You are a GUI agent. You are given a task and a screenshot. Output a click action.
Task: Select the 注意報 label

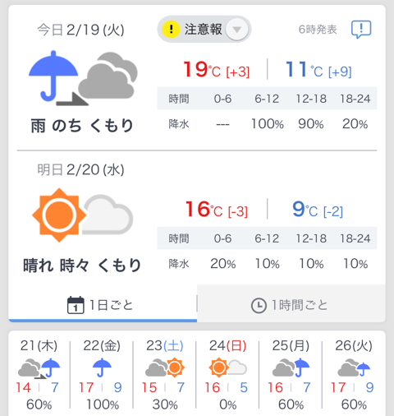pyautogui.click(x=203, y=30)
